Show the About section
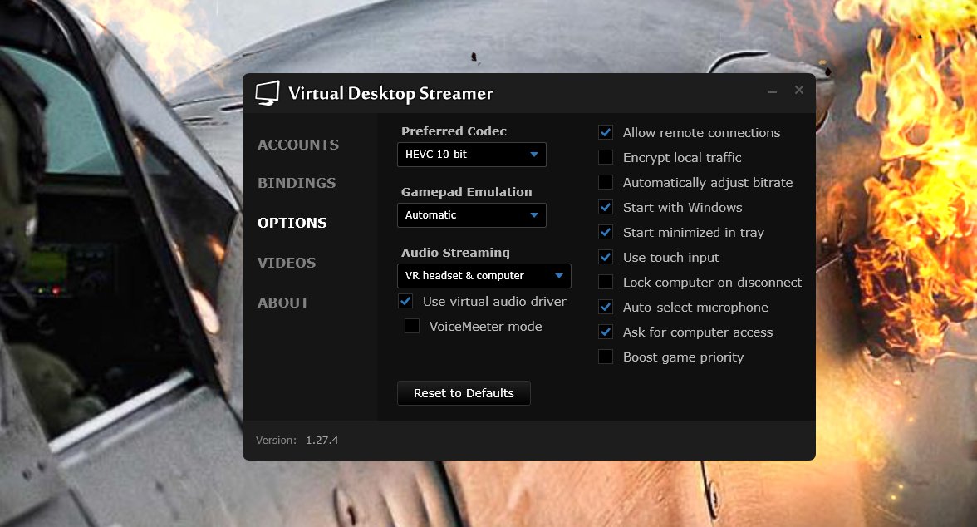Screen dimensions: 977x527 pyautogui.click(x=283, y=303)
